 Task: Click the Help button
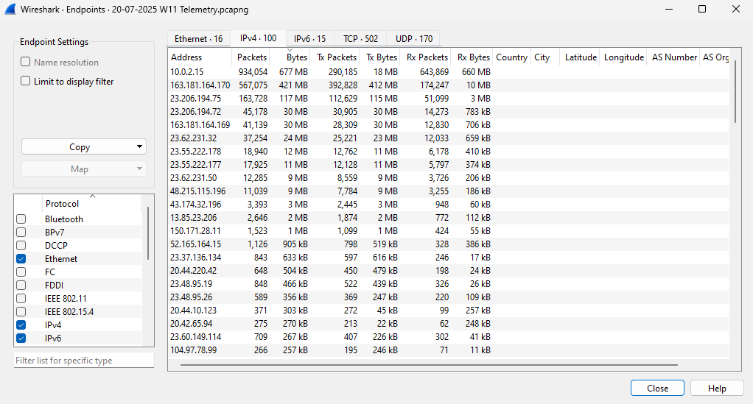(717, 388)
